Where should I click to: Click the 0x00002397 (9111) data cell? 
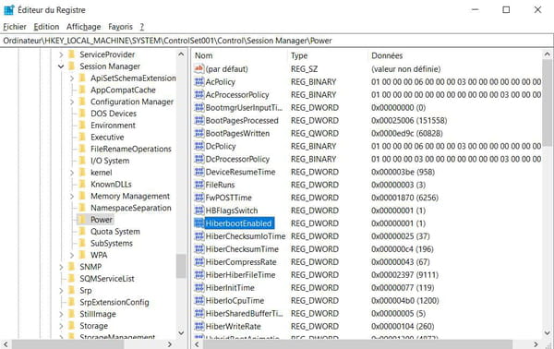404,275
